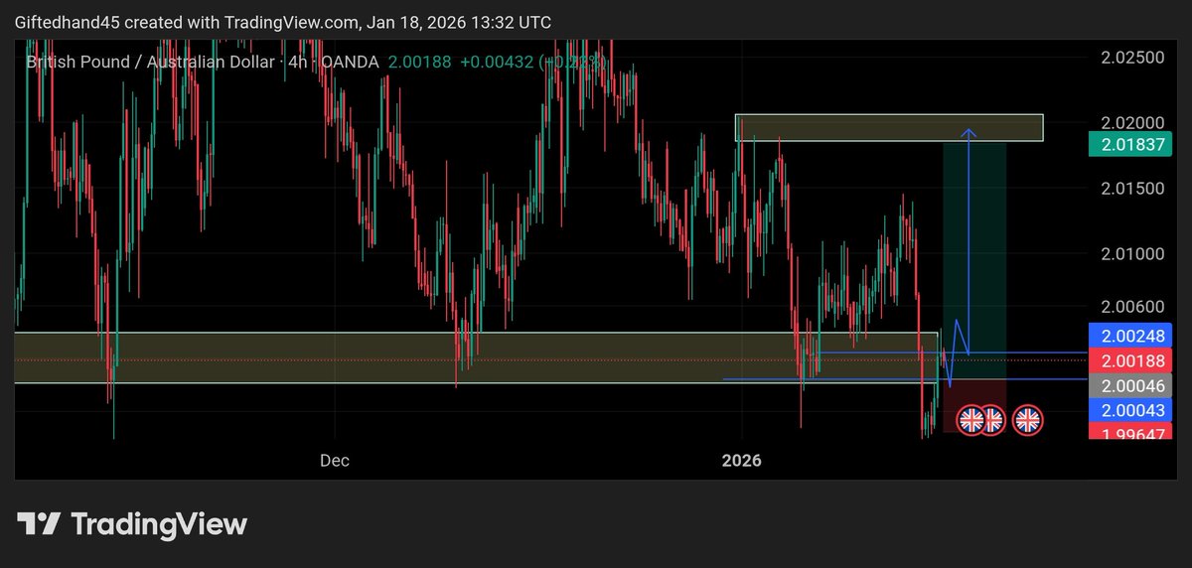The width and height of the screenshot is (1192, 568).
Task: Click the 2026 label on the time axis
Action: [741, 461]
